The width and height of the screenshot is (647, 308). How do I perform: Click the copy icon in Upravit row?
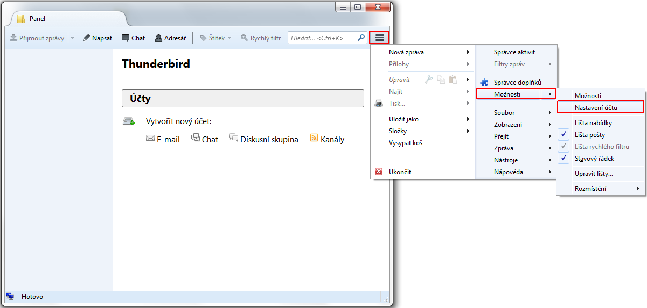pyautogui.click(x=441, y=79)
